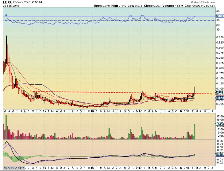Screen dimensions: 224x171
Task: Click the last price tag 0.087
Action: (220, 92)
